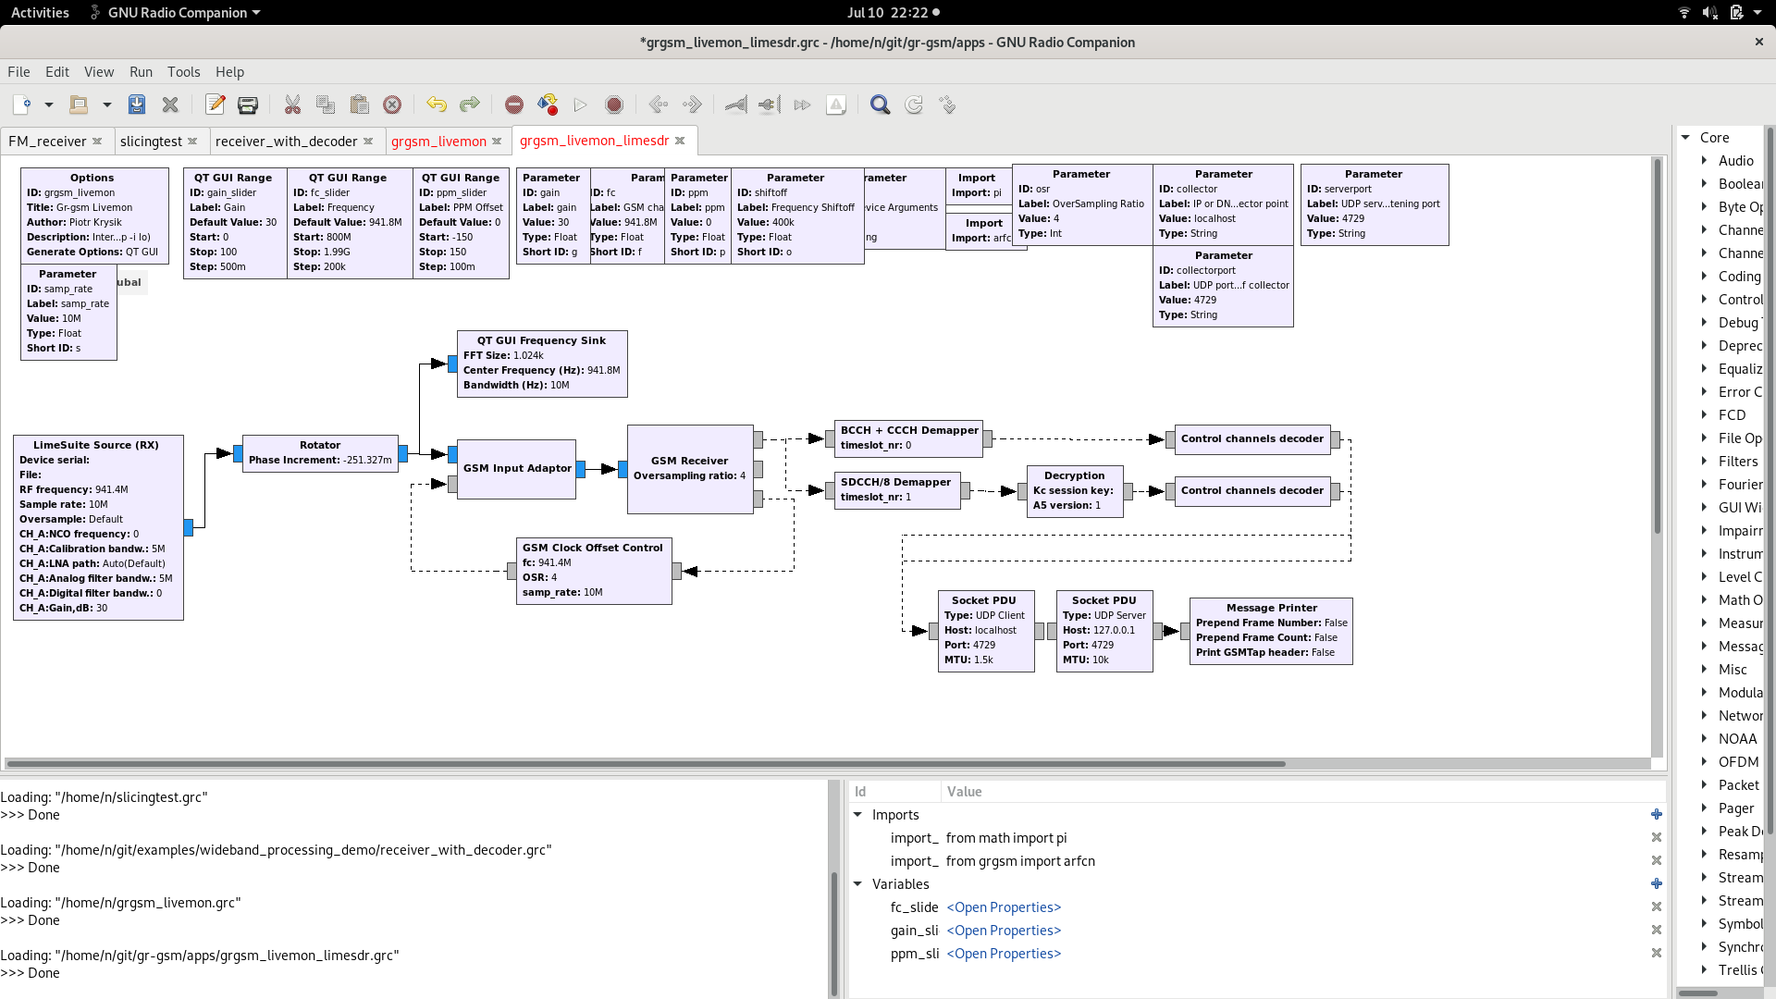Expand the Filters category in block tree
The width and height of the screenshot is (1776, 999).
click(x=1704, y=461)
